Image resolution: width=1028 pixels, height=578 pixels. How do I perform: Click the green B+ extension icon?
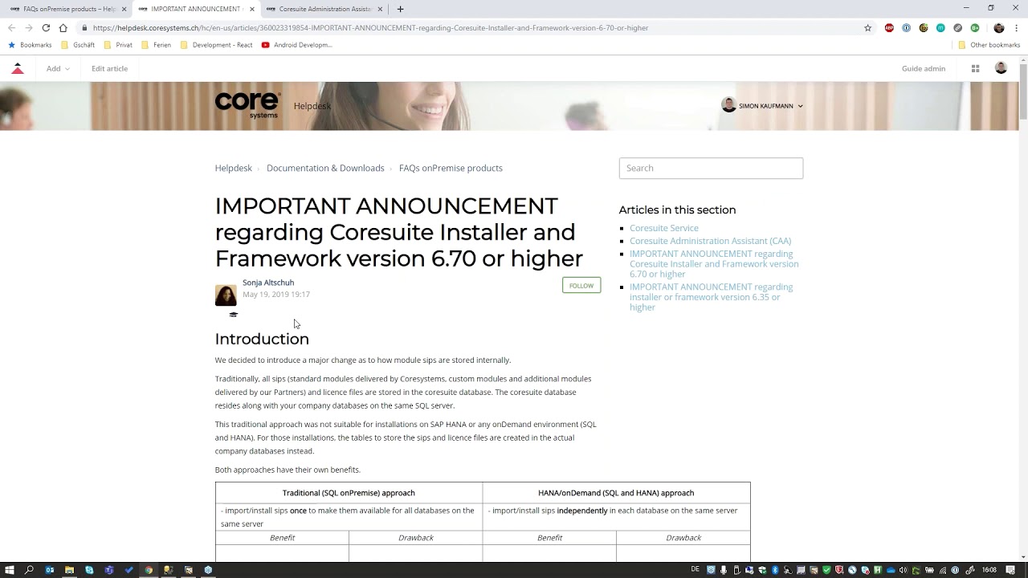(x=975, y=27)
